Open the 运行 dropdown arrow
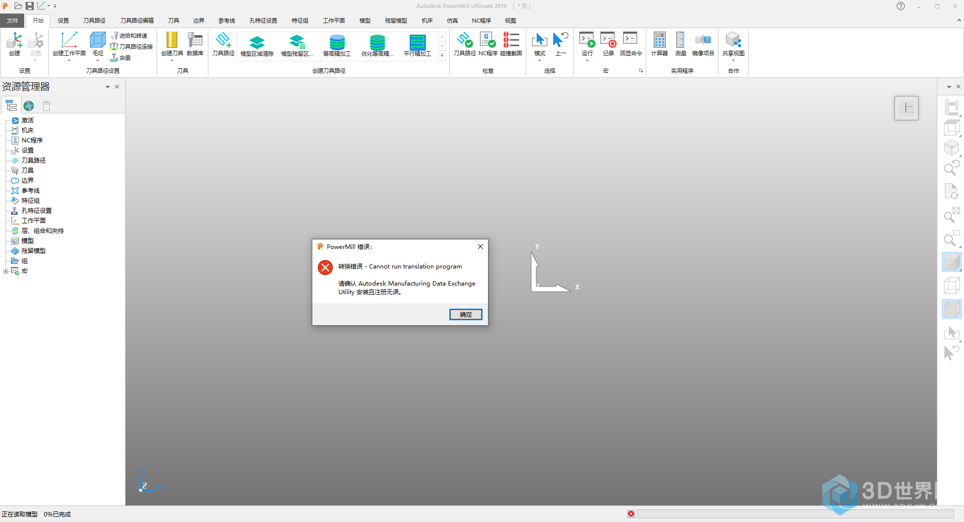The image size is (964, 522). (587, 61)
